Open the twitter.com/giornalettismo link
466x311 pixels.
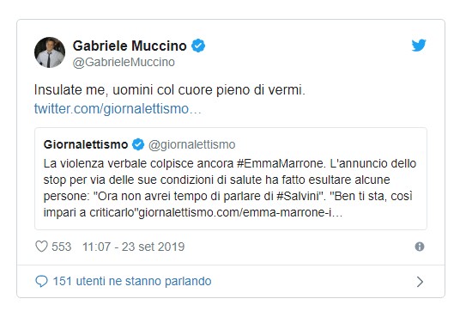(x=118, y=108)
